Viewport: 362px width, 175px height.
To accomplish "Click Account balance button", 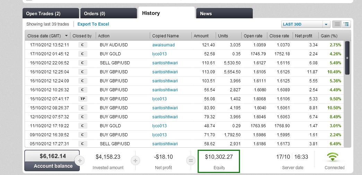I will 52,160.
